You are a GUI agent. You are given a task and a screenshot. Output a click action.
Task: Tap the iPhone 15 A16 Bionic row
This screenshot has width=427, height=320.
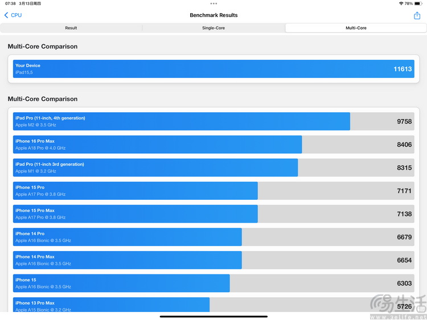tap(213, 283)
